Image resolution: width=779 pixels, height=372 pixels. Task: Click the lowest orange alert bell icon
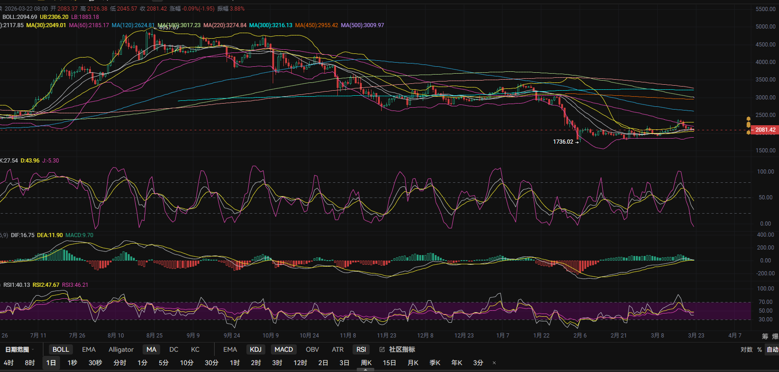pyautogui.click(x=749, y=133)
